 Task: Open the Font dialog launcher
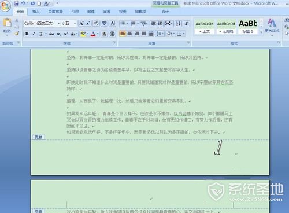coord(114,43)
